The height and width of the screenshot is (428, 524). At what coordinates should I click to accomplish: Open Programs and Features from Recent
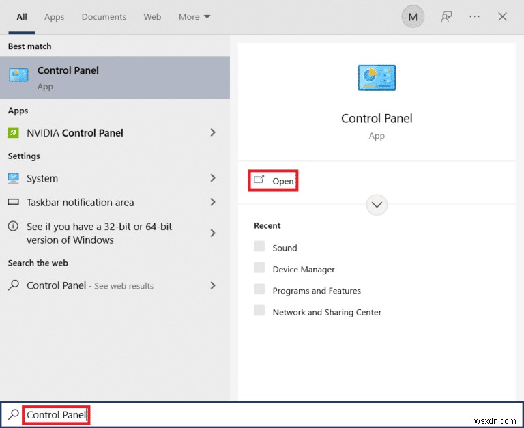[x=317, y=291]
